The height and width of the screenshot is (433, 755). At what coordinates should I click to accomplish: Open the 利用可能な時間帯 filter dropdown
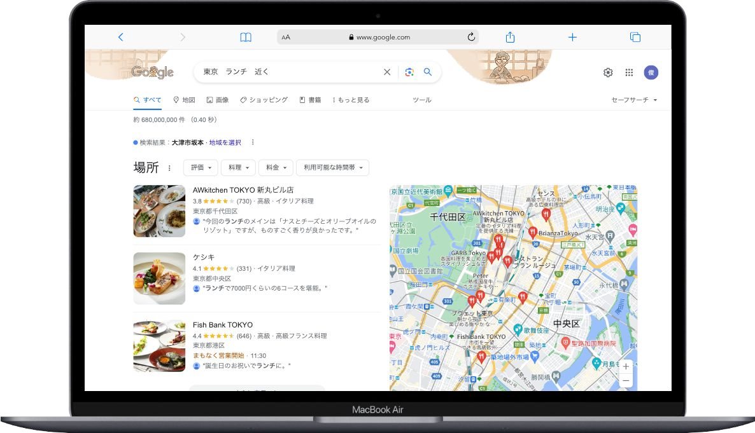333,167
